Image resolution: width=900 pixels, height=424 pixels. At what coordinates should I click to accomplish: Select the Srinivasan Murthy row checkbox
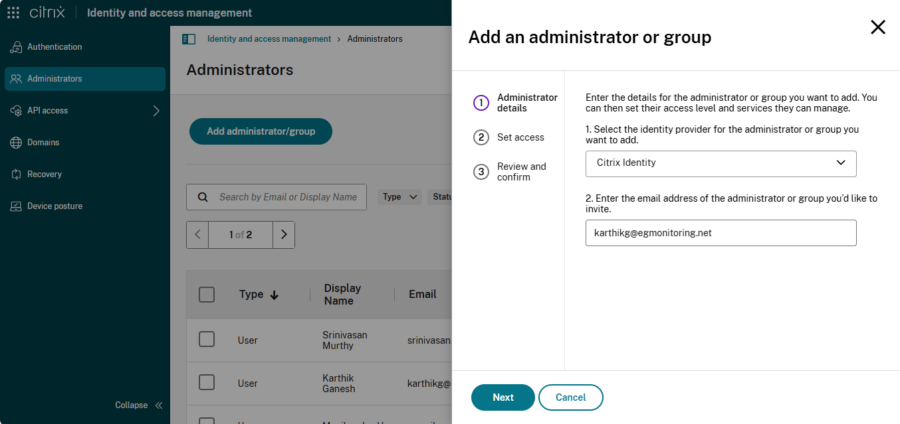[207, 340]
